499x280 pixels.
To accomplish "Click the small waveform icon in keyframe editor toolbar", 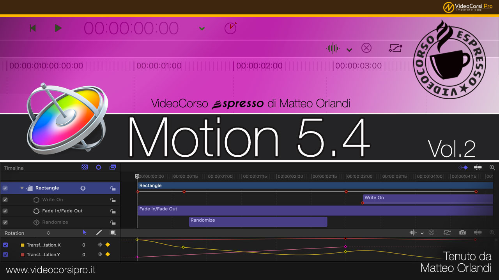I will (x=413, y=233).
